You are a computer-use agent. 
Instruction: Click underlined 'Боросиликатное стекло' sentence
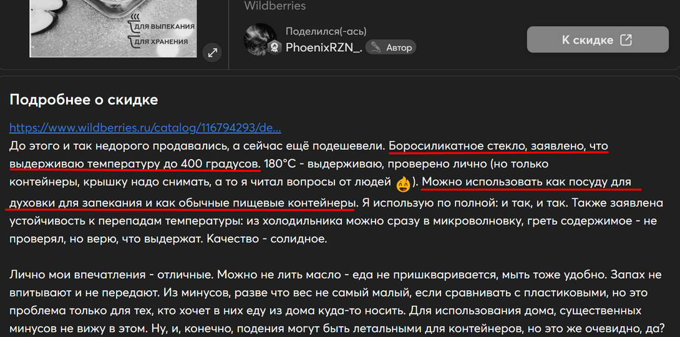(x=498, y=146)
